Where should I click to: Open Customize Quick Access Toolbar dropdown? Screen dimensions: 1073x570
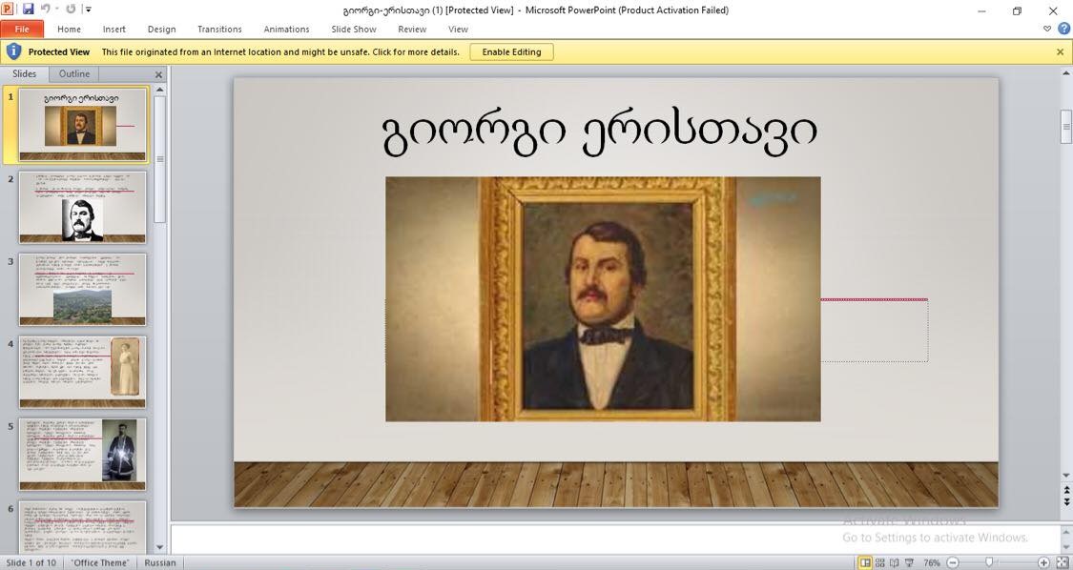(89, 10)
